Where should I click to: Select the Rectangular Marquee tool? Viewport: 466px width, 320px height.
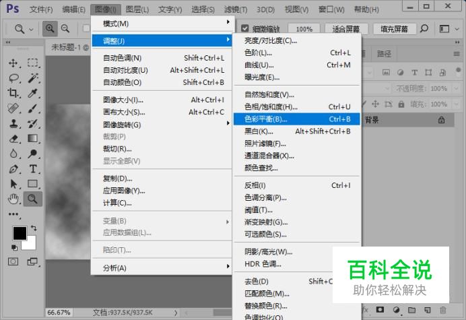[33, 63]
